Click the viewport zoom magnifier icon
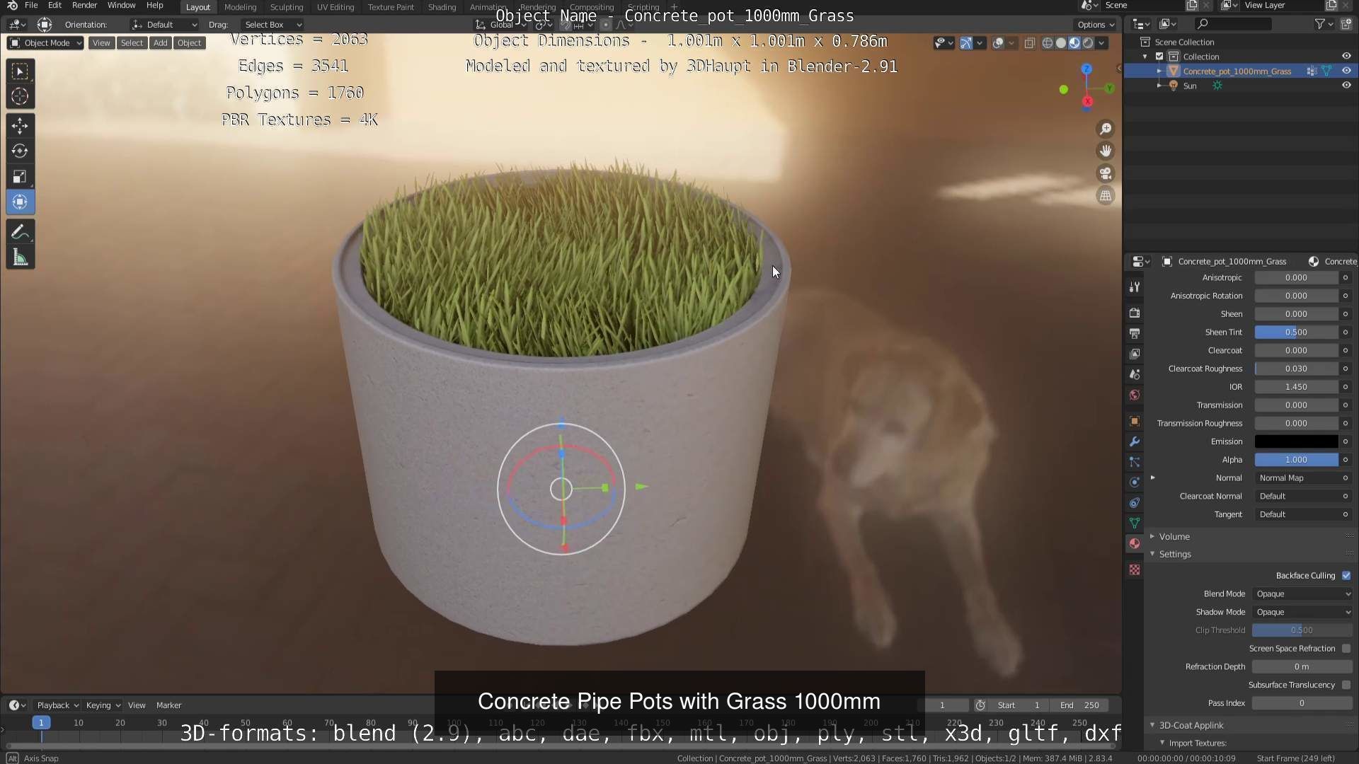The width and height of the screenshot is (1359, 764). pyautogui.click(x=1105, y=129)
